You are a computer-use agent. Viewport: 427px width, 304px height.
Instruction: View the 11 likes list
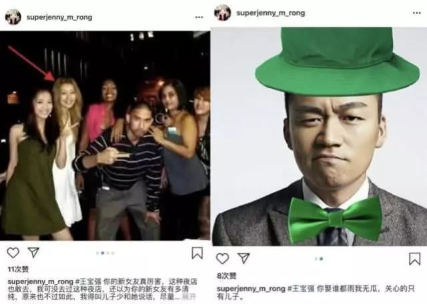coord(18,269)
